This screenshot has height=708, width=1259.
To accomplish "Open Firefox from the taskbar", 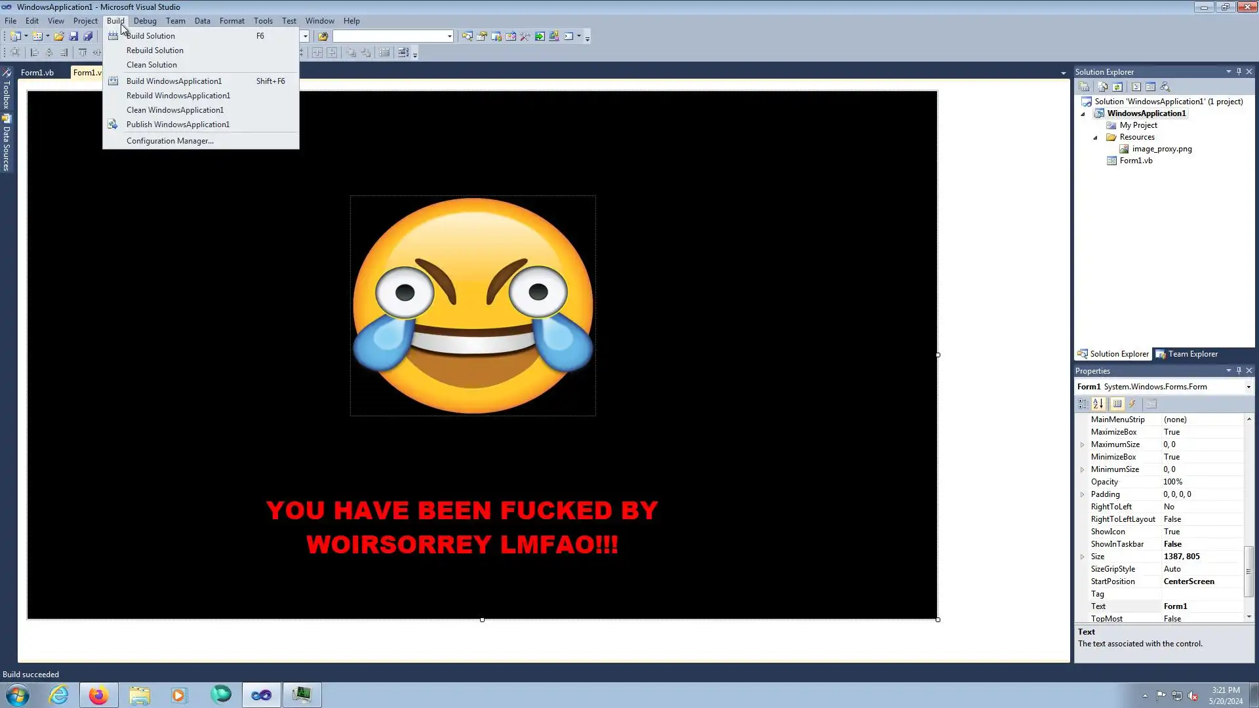I will (98, 695).
